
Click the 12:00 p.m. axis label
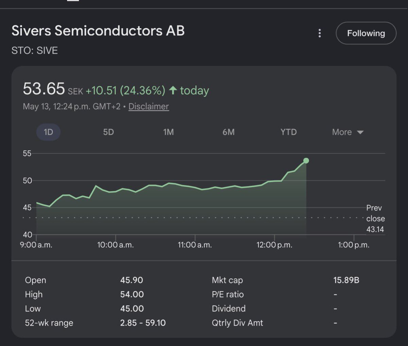274,245
